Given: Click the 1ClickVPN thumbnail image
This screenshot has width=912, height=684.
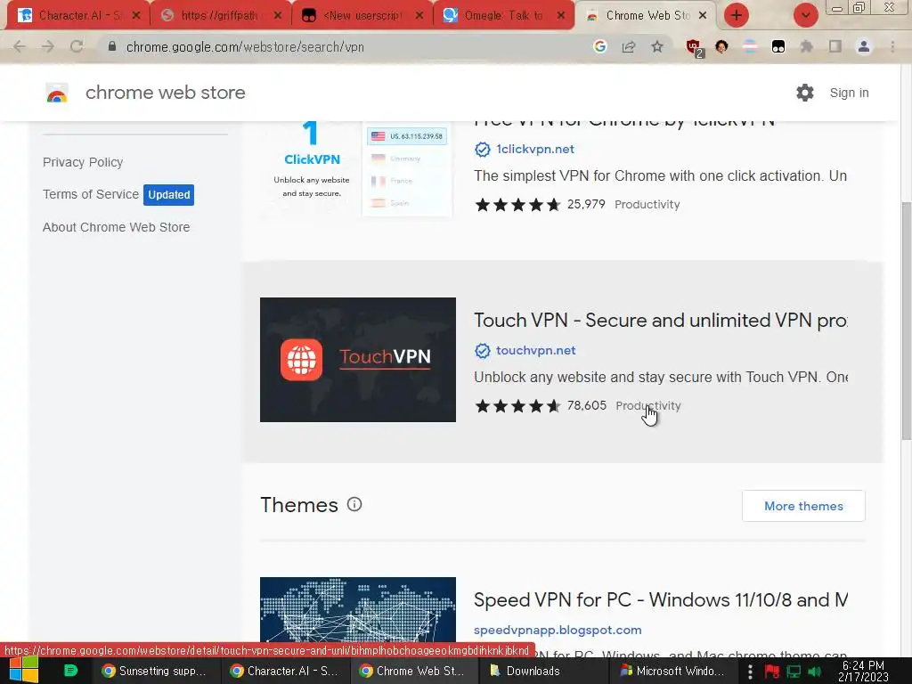Looking at the screenshot, I should (358, 168).
